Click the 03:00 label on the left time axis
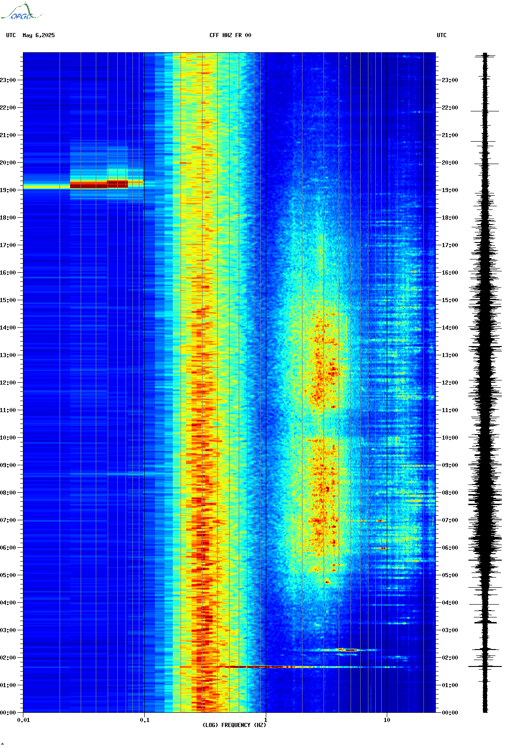The width and height of the screenshot is (505, 749). (x=8, y=630)
